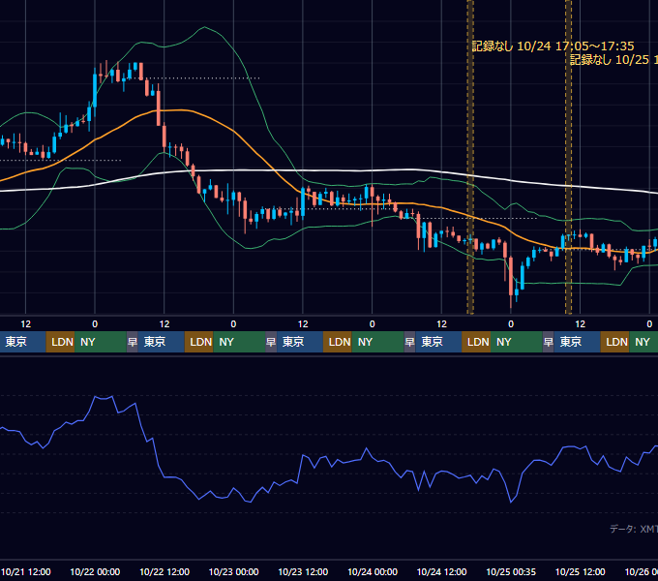Image resolution: width=658 pixels, height=581 pixels.
Task: Select the 東京 session block on 10/23
Action: click(300, 342)
